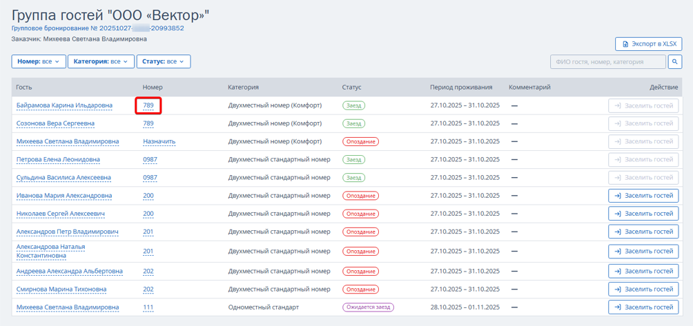Image resolution: width=693 pixels, height=326 pixels.
Task: Open room 201 for Александрова Наталья Константиновна
Action: click(x=148, y=252)
